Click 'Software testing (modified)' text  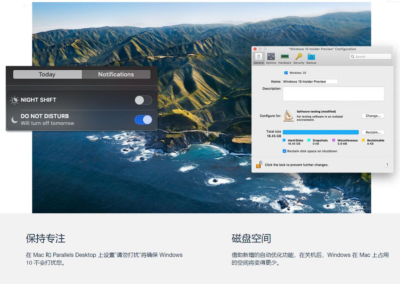point(316,112)
